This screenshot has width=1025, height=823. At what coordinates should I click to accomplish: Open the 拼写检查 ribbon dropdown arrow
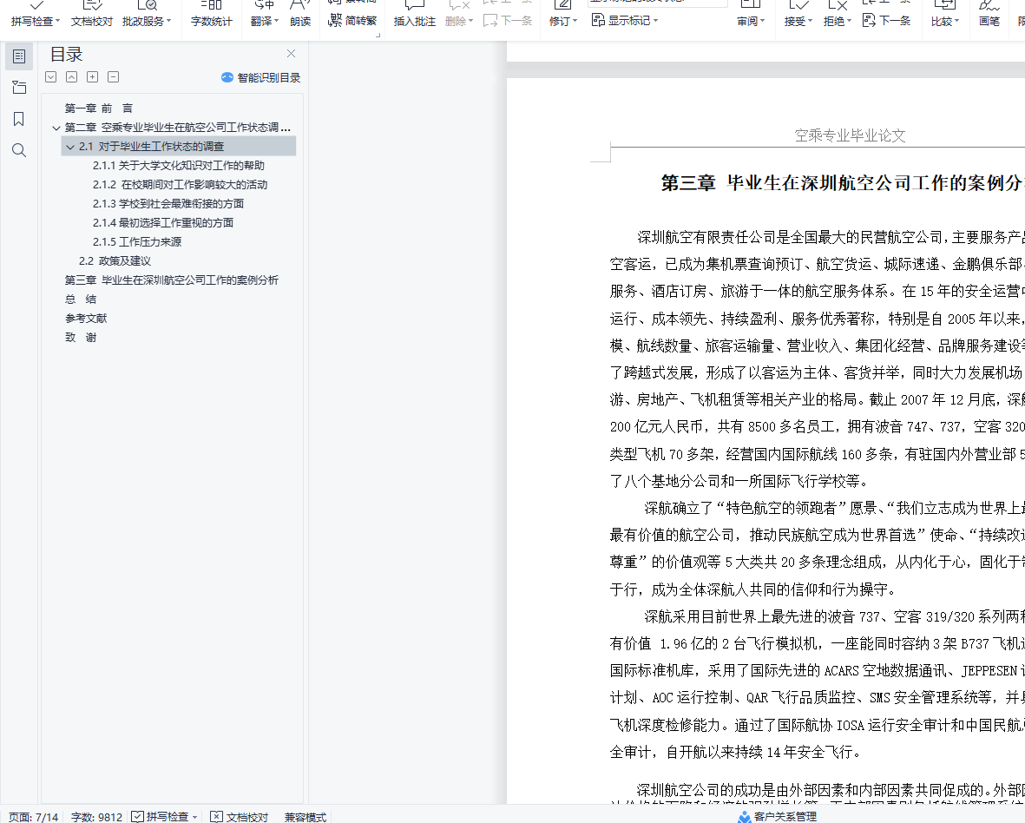coord(57,22)
